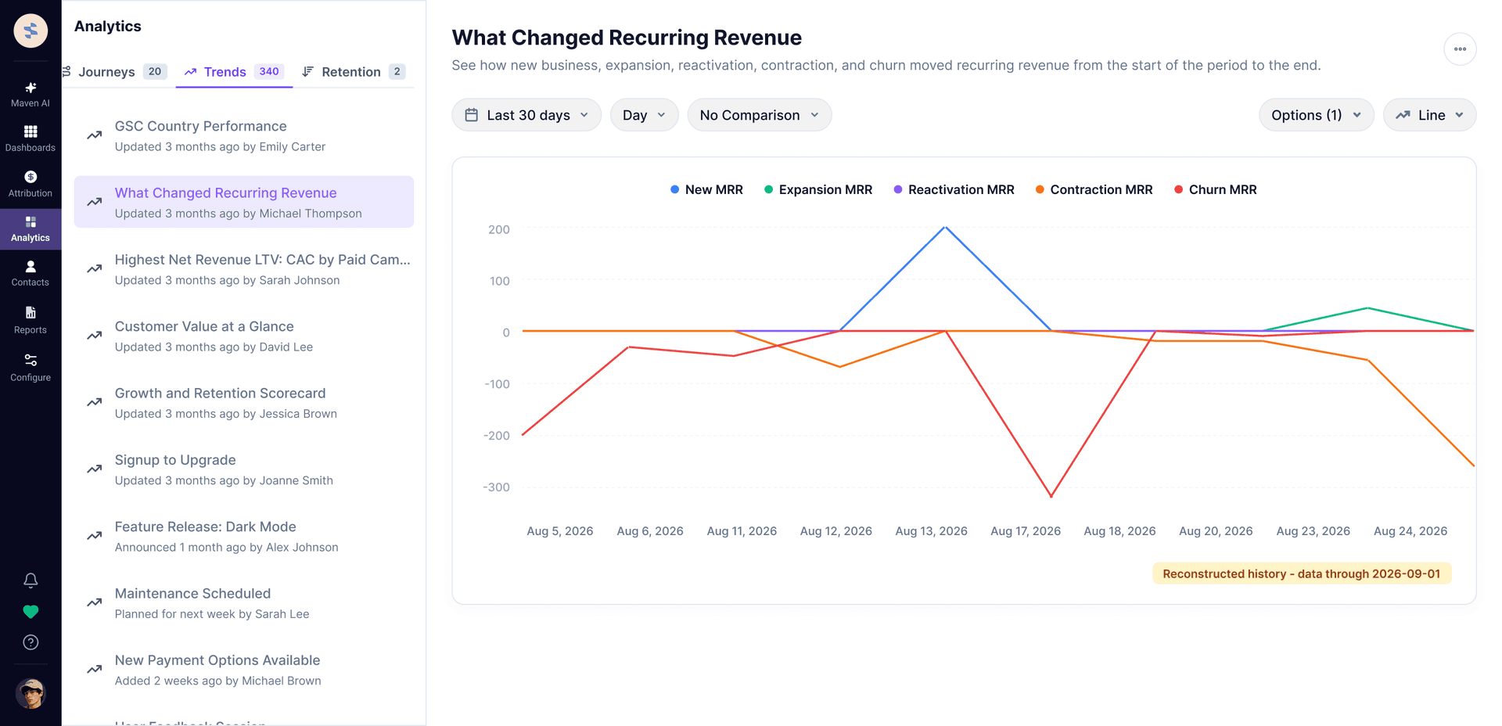The image size is (1502, 726).
Task: Toggle the New MRR series in legend
Action: point(706,189)
